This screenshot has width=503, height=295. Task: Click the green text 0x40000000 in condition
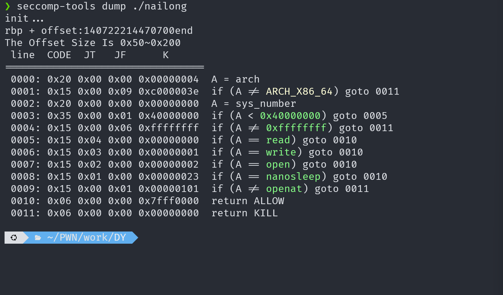[x=290, y=116]
